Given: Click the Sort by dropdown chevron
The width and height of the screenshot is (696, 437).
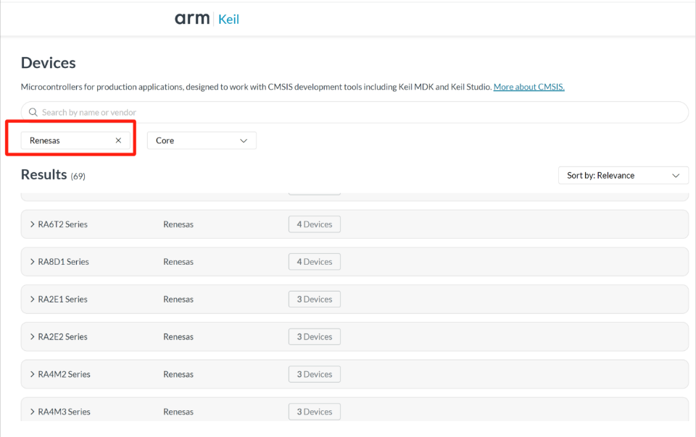Looking at the screenshot, I should point(676,176).
